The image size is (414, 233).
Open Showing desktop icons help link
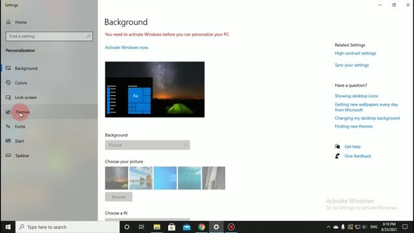[356, 96]
